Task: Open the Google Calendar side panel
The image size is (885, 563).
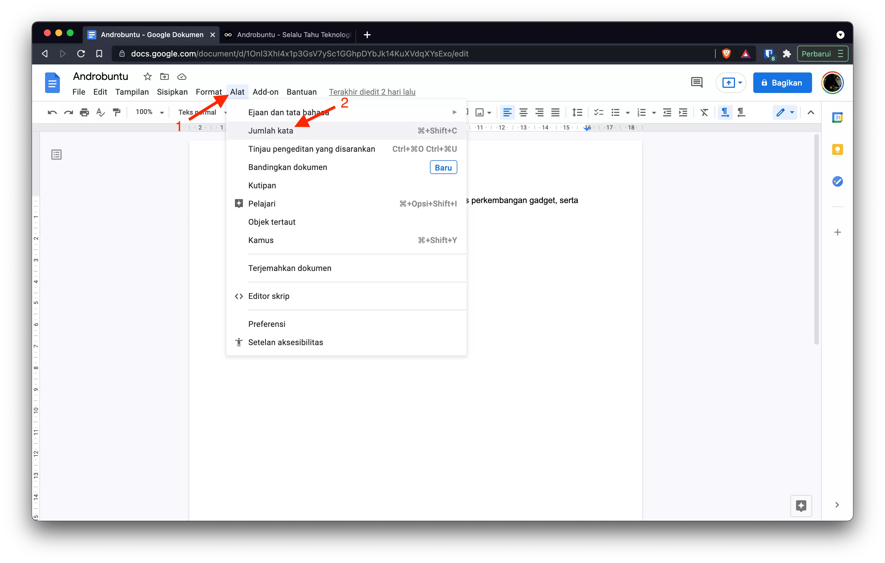Action: pyautogui.click(x=838, y=117)
